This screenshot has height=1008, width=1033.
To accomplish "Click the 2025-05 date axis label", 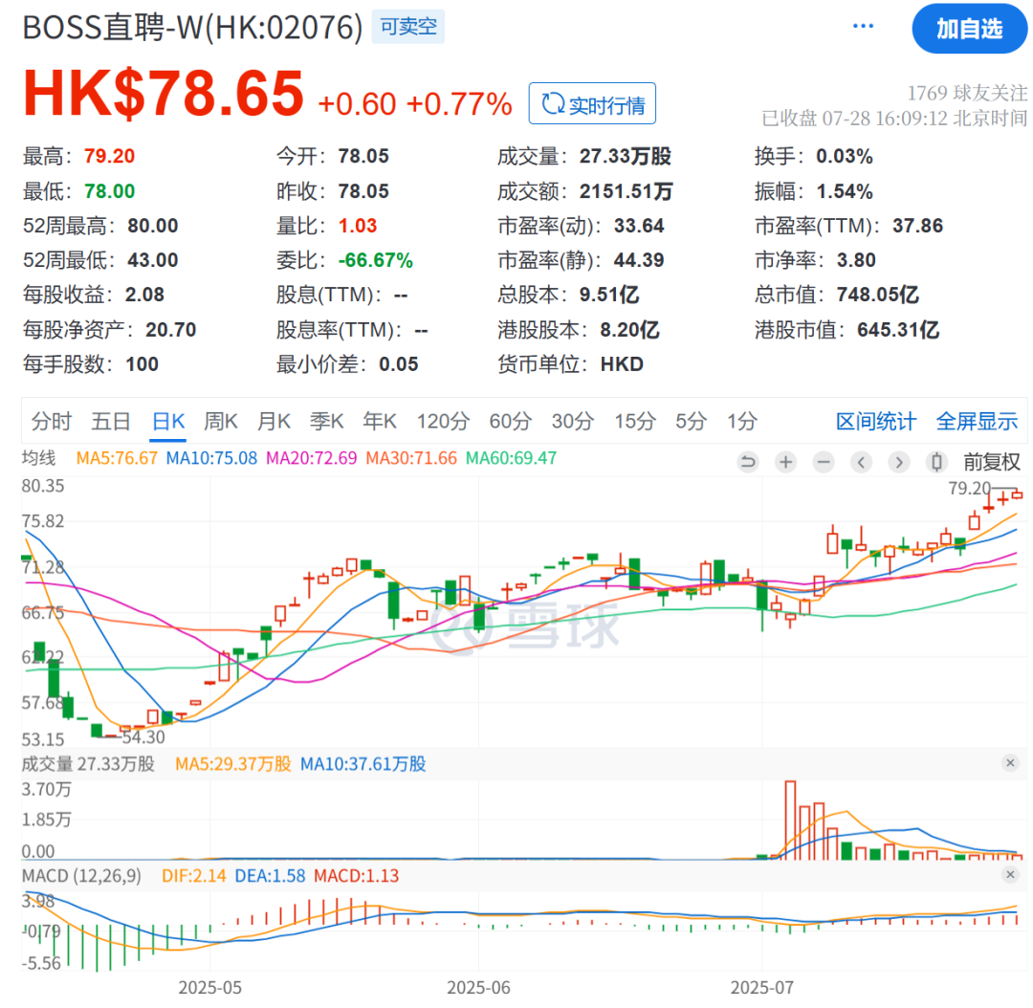I will [x=210, y=988].
